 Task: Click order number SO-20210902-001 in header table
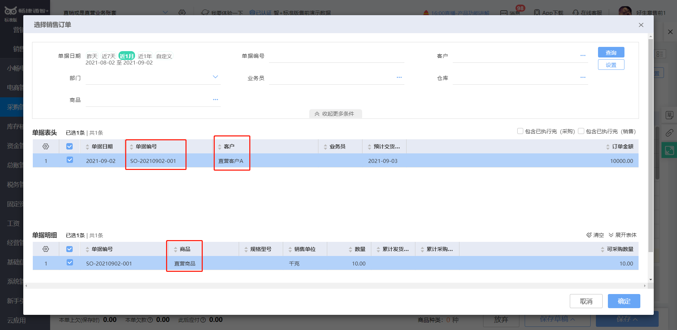(153, 161)
